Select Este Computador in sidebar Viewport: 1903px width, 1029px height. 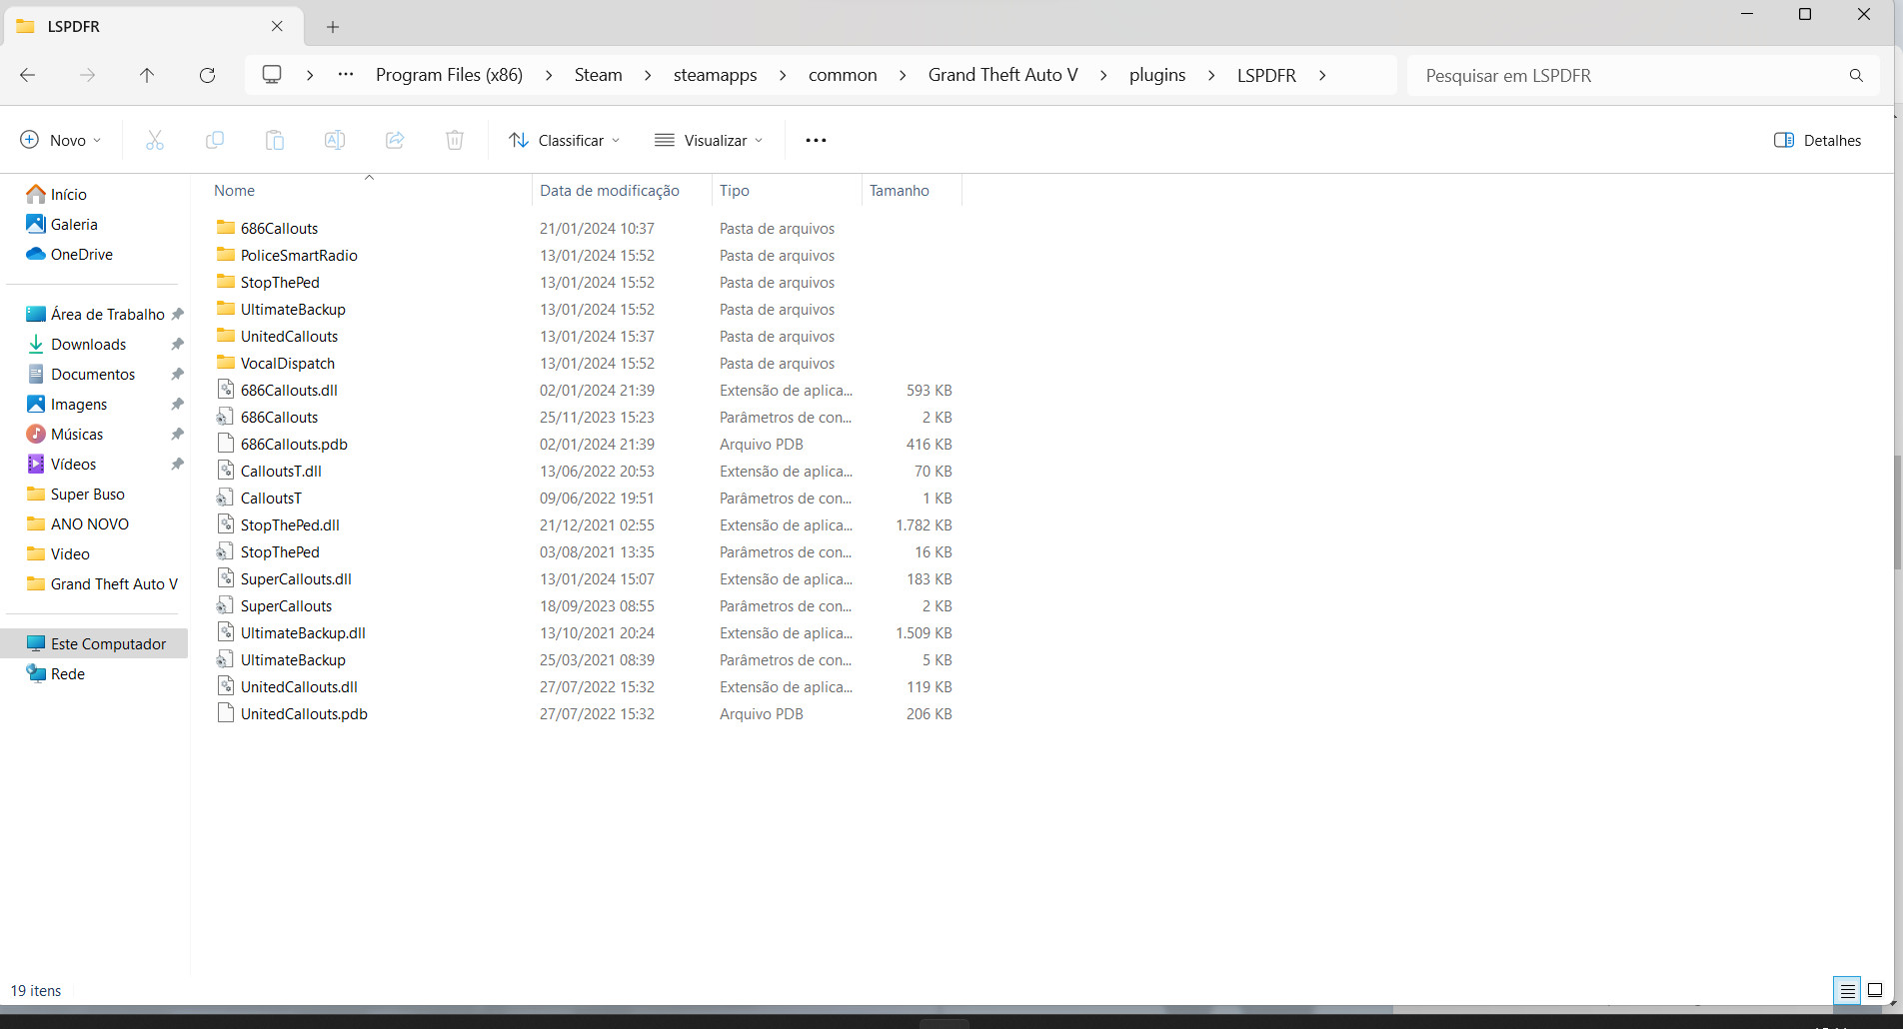pyautogui.click(x=96, y=644)
